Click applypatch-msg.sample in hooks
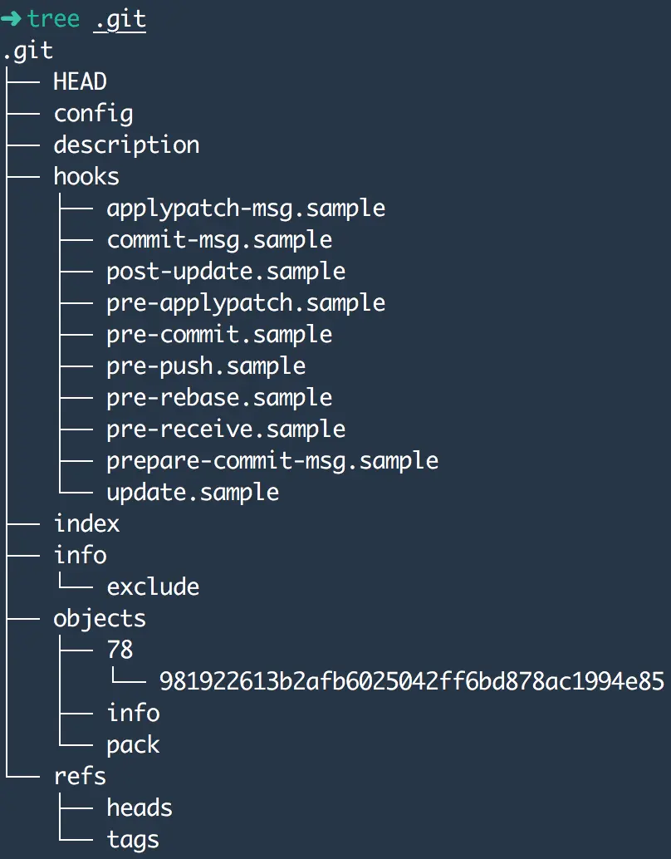This screenshot has height=859, width=671. click(x=246, y=208)
